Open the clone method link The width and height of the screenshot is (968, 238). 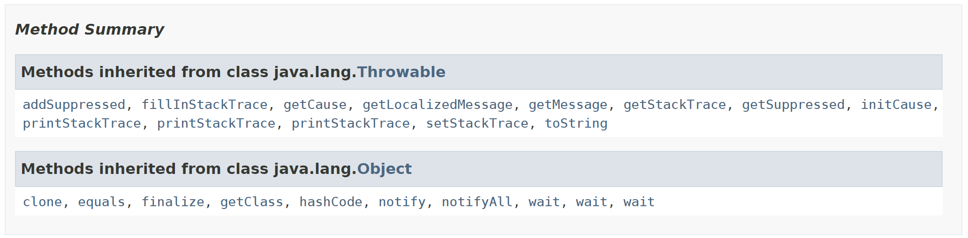click(x=42, y=202)
